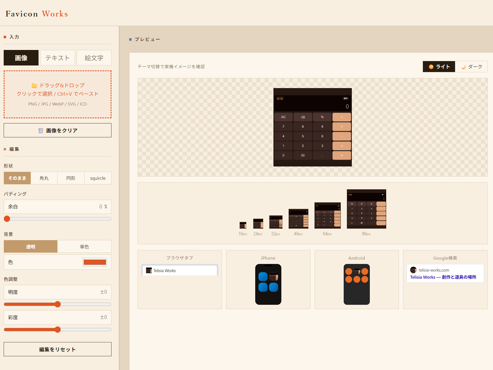The width and height of the screenshot is (493, 370).
Task: Open the orange background color swatch
Action: click(x=95, y=262)
